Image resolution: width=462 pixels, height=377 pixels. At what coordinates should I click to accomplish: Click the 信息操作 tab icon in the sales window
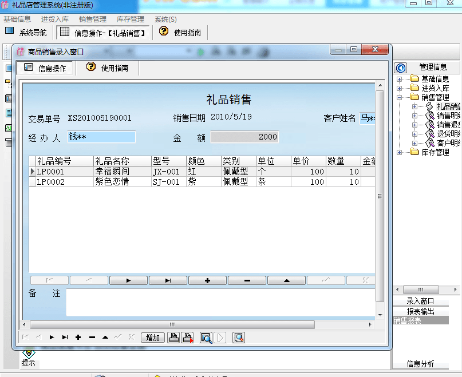click(x=29, y=68)
